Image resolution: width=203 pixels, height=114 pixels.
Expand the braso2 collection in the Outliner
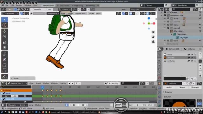(165, 18)
